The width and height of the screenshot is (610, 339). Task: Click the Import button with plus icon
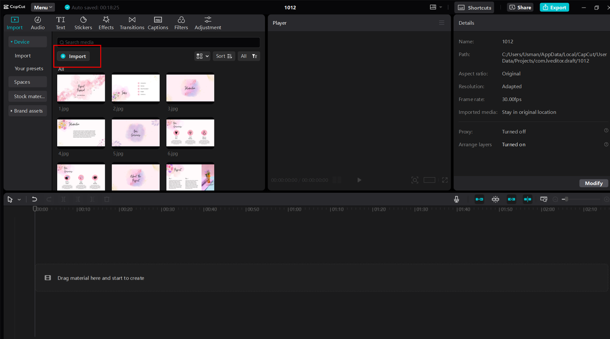click(73, 56)
